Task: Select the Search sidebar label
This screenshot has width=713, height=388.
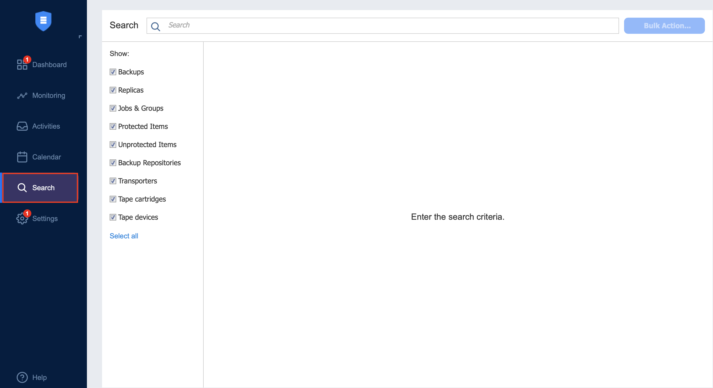Action: coord(43,188)
